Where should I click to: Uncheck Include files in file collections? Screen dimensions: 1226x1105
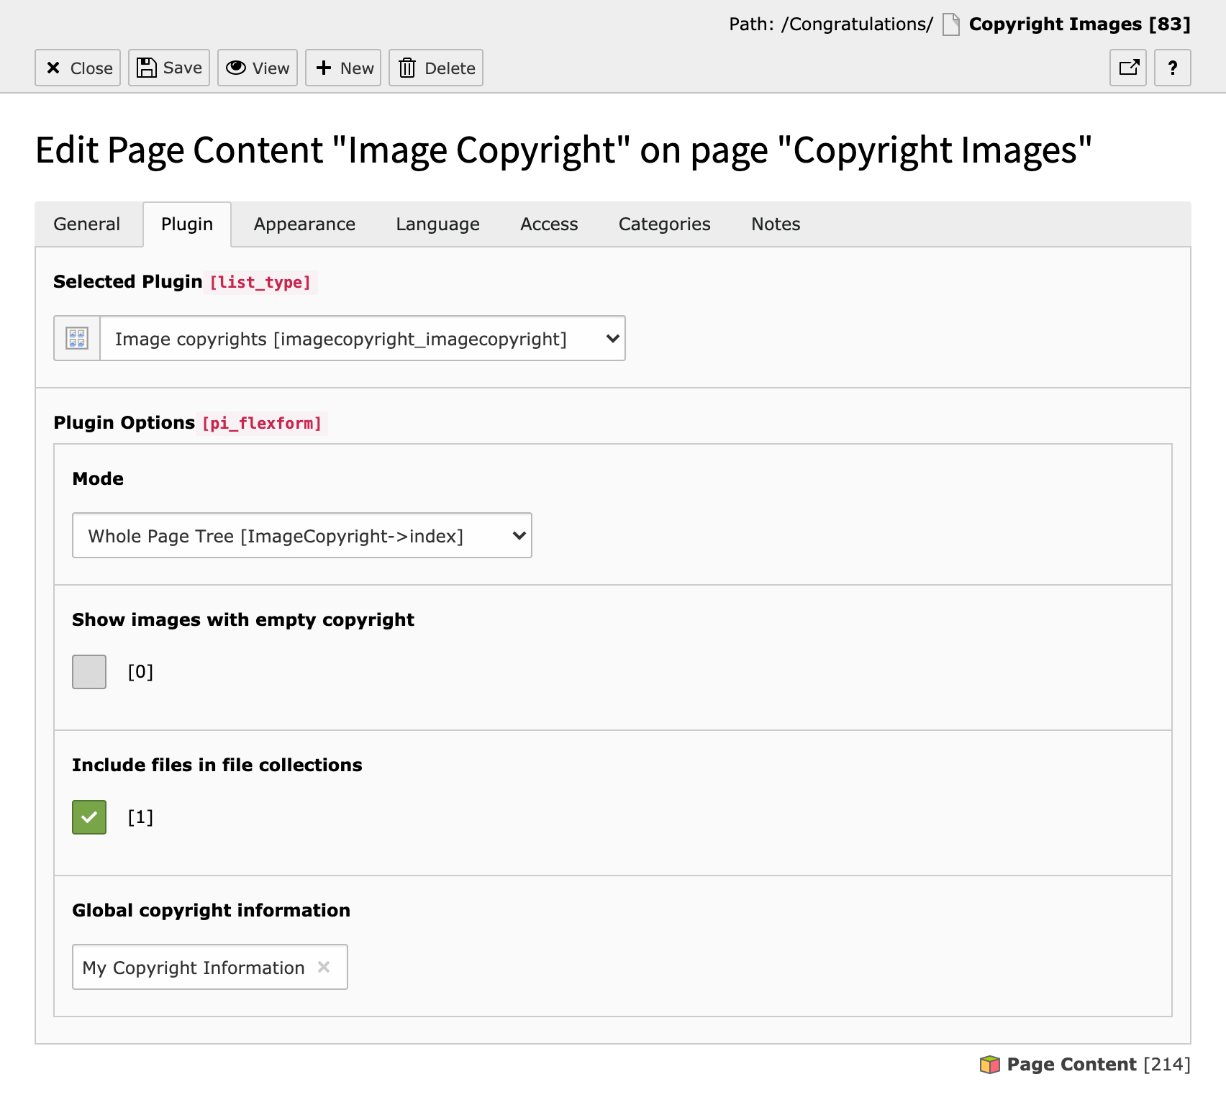[x=89, y=817]
